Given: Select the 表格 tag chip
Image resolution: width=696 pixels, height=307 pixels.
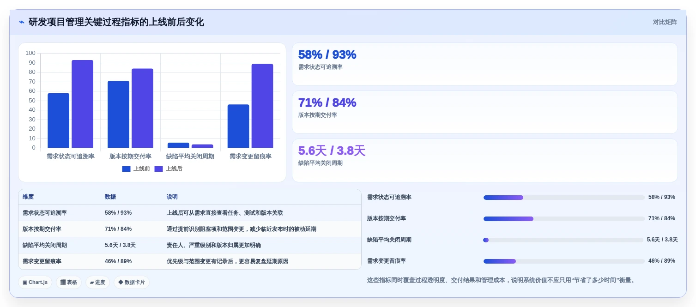Looking at the screenshot, I should click(x=69, y=282).
